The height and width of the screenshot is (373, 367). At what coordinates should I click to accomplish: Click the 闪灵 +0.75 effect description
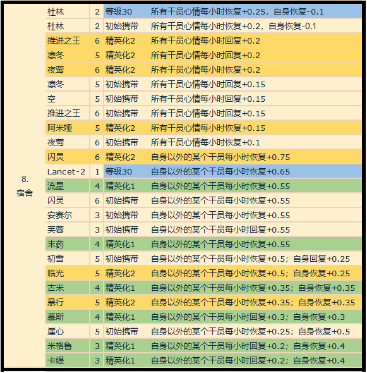coord(220,157)
